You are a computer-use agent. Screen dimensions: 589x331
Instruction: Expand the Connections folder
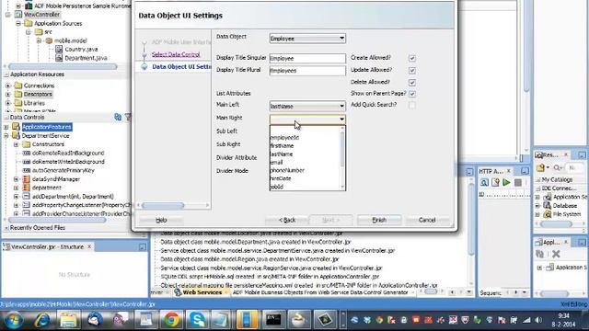pyautogui.click(x=8, y=86)
